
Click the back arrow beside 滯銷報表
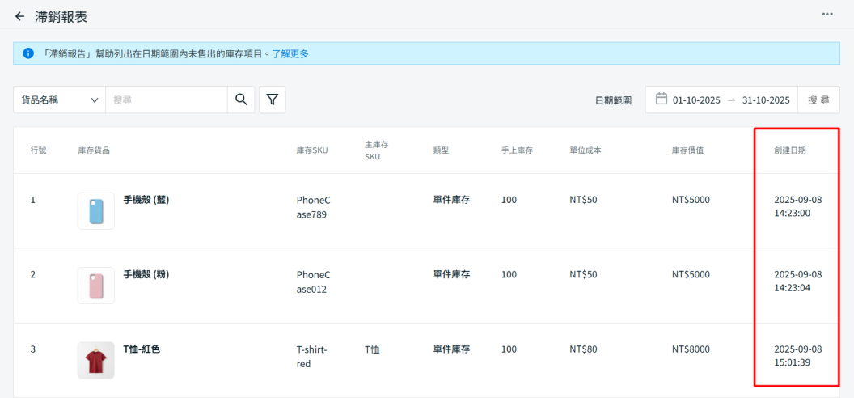tap(19, 16)
